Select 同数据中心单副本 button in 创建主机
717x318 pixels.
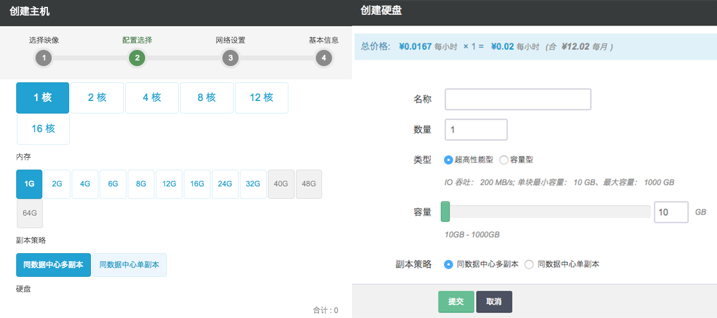130,265
